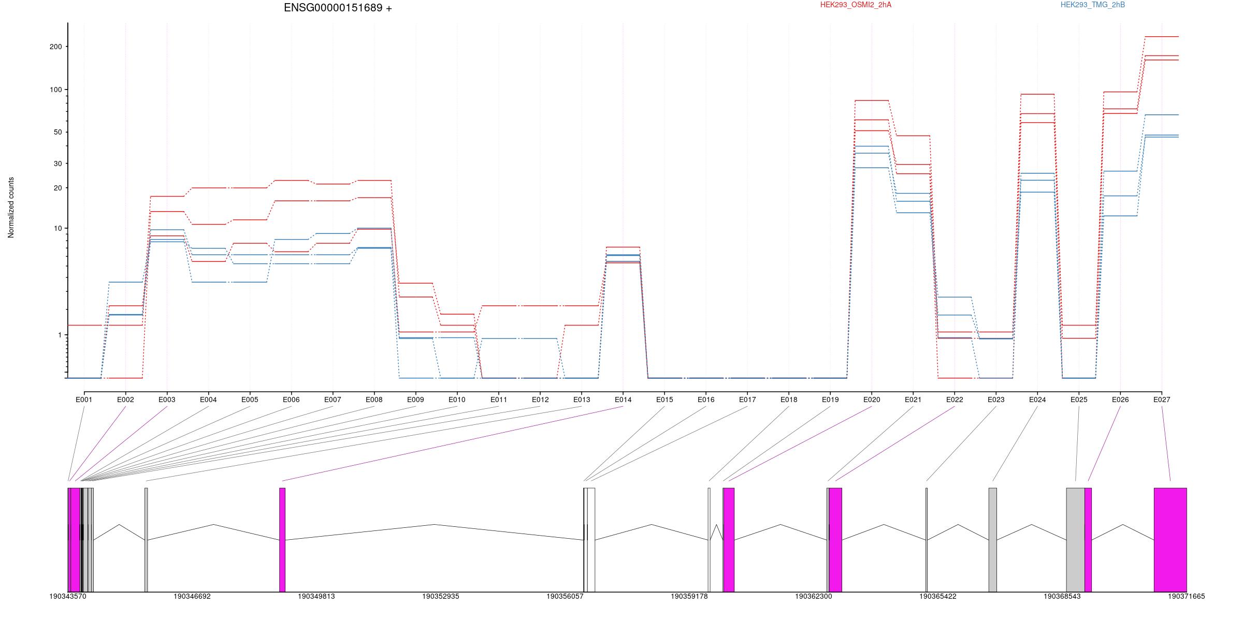Image resolution: width=1243 pixels, height=621 pixels.
Task: Click the gene title ENSG00000151689 +
Action: 338,8
